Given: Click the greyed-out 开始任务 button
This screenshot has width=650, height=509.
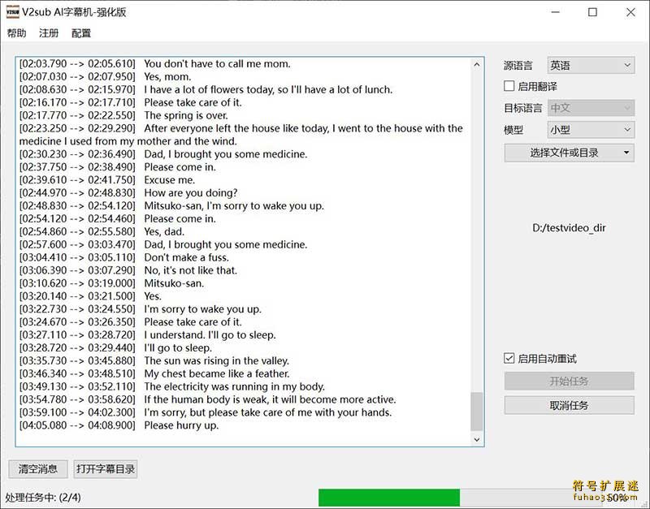Looking at the screenshot, I should pyautogui.click(x=570, y=381).
